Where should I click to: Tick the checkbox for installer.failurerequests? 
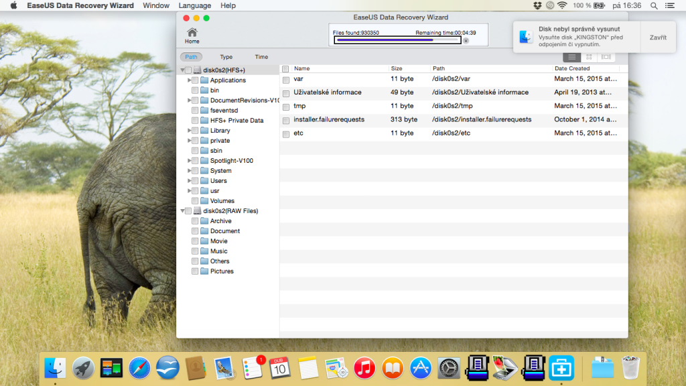click(286, 120)
